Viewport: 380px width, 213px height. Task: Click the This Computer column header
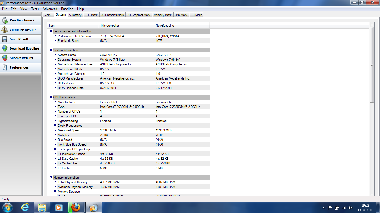pos(127,26)
